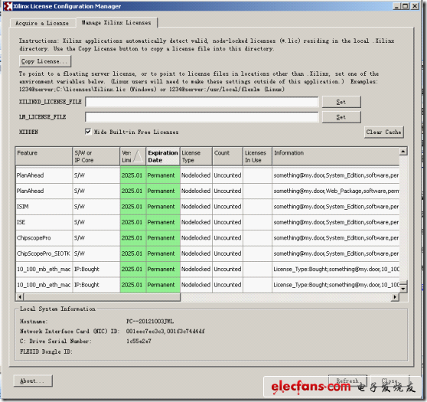Sort table by Feature column header

click(x=44, y=156)
